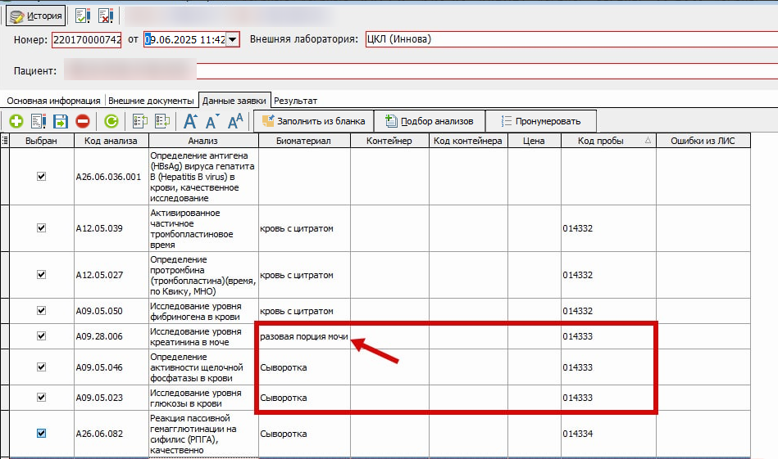
Task: Click the document with green checkmark icon
Action: (82, 16)
